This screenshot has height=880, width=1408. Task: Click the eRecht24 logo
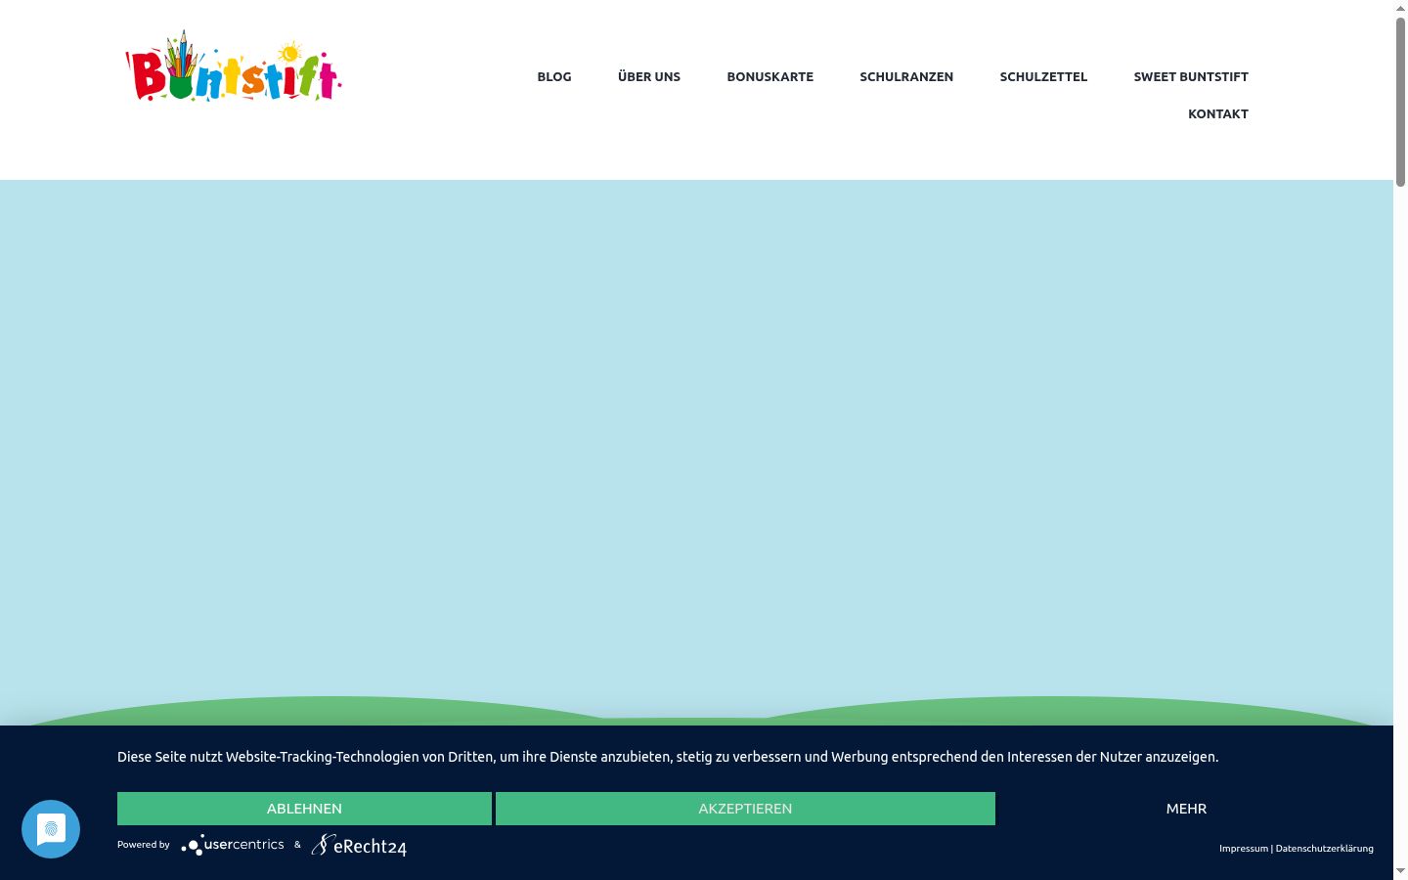click(359, 846)
